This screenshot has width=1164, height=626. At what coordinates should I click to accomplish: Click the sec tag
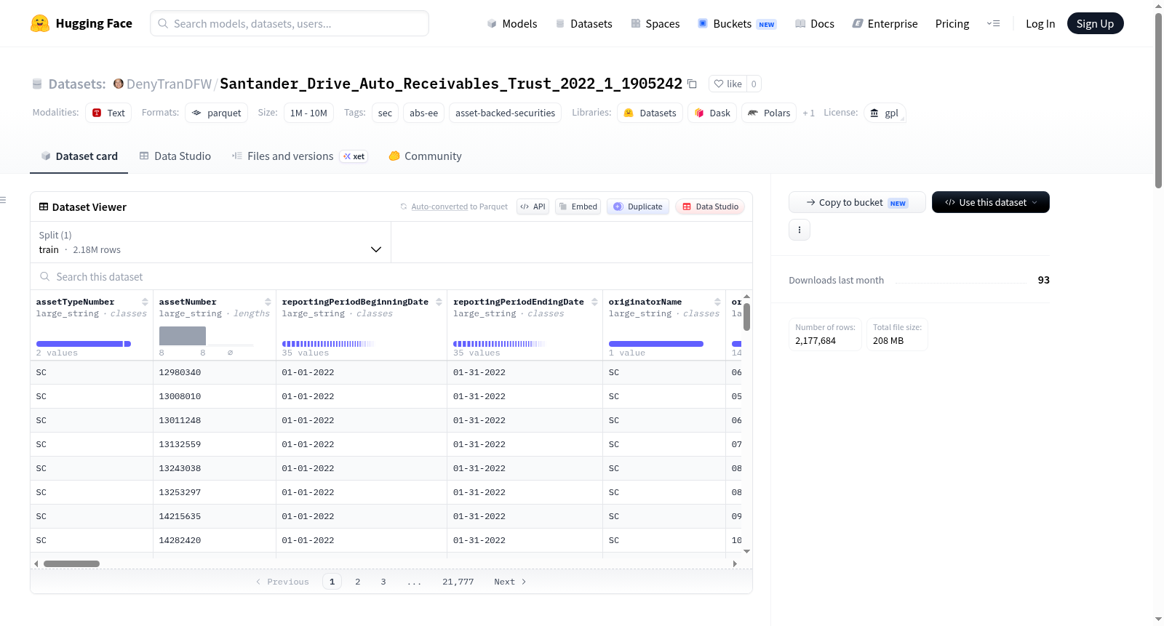pos(385,113)
